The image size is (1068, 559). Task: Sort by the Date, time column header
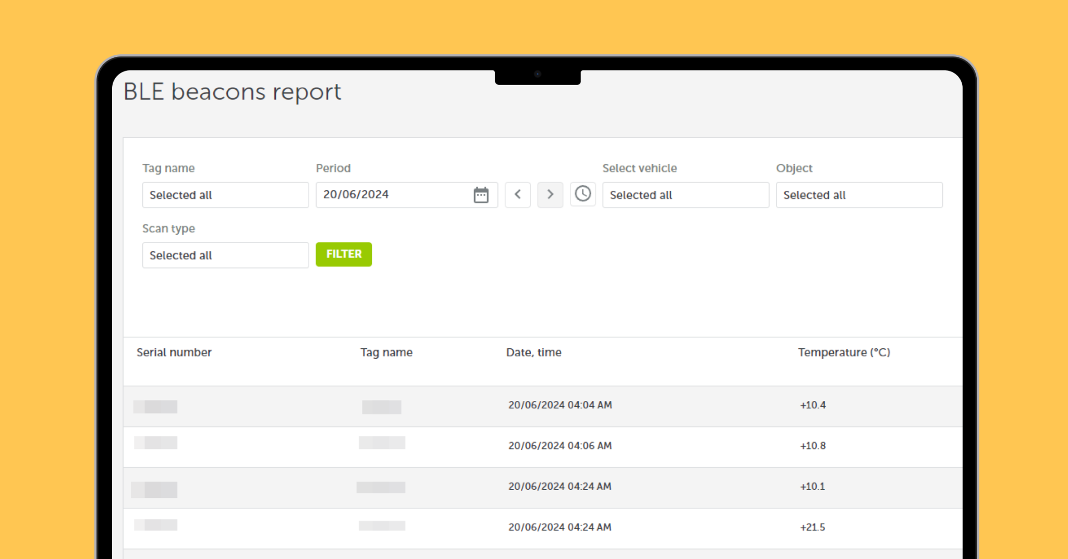(x=533, y=352)
